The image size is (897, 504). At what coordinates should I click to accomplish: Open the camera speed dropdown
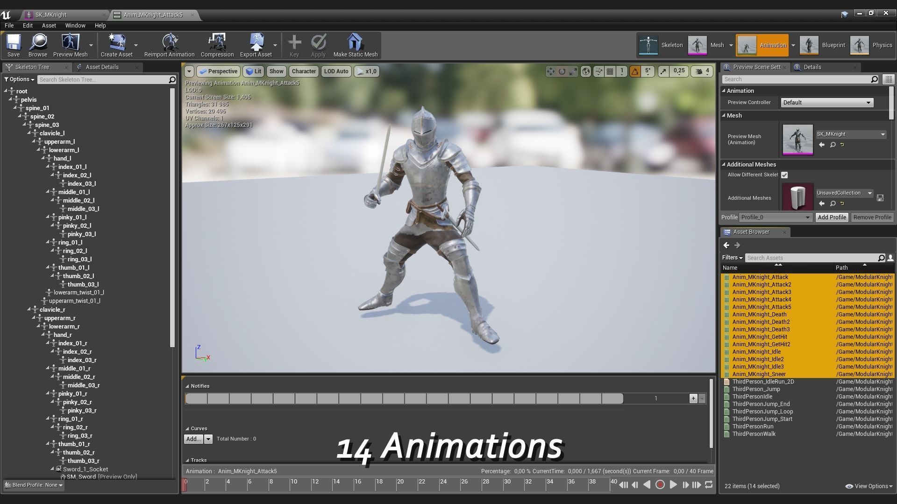coord(702,71)
